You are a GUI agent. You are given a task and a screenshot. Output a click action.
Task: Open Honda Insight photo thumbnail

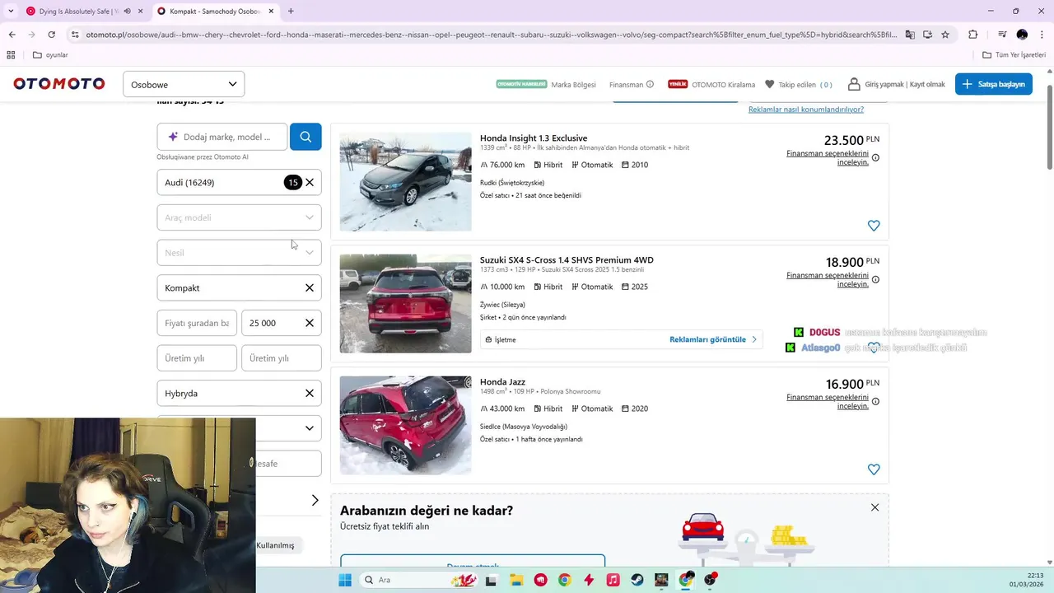[x=405, y=181]
